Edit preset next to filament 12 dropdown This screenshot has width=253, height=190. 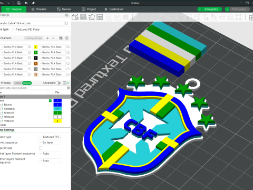click(68, 74)
